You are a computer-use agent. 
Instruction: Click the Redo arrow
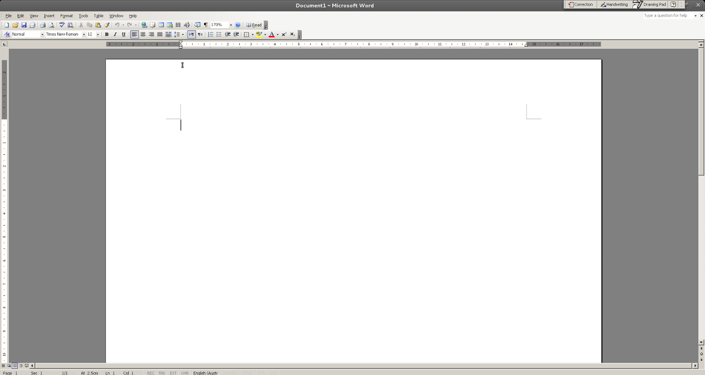[130, 25]
